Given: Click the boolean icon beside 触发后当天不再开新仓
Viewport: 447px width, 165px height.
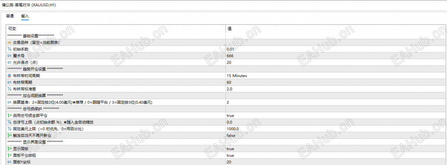Looking at the screenshot, I should (x=9, y=135).
